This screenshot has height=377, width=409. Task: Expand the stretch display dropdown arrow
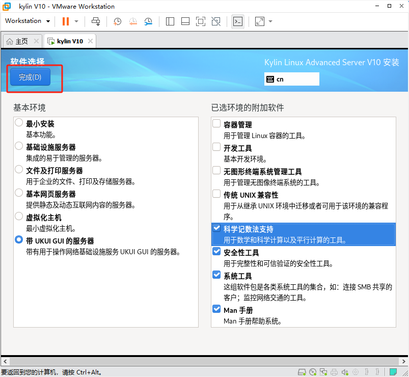pos(270,21)
